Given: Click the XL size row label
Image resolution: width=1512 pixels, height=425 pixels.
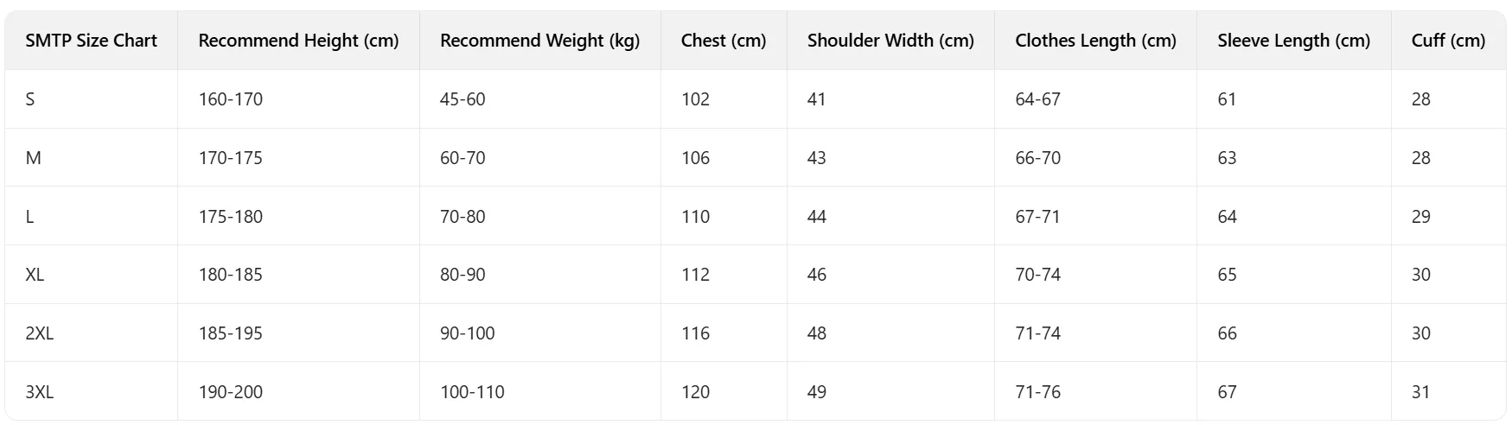Looking at the screenshot, I should coord(35,275).
